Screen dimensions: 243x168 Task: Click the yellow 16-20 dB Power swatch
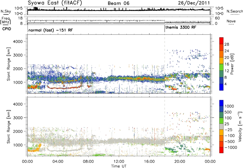221,60
